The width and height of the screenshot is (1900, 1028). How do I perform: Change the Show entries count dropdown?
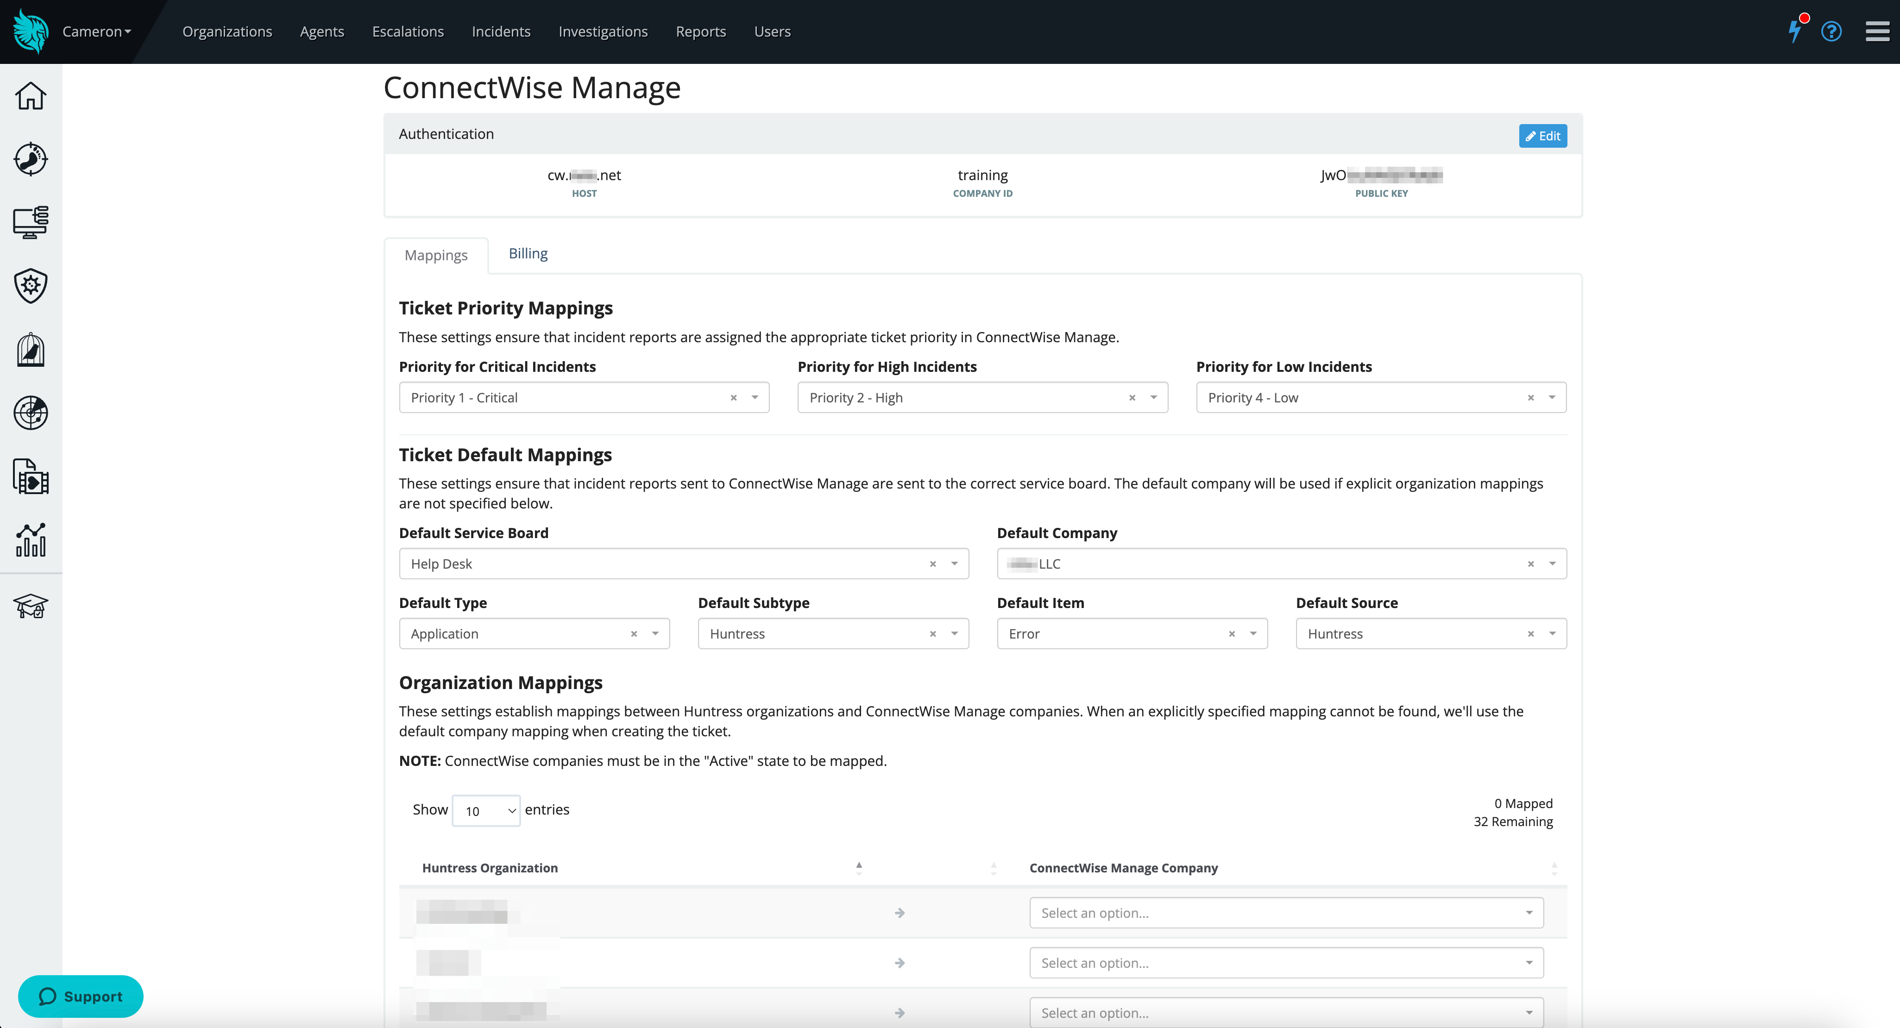tap(486, 810)
